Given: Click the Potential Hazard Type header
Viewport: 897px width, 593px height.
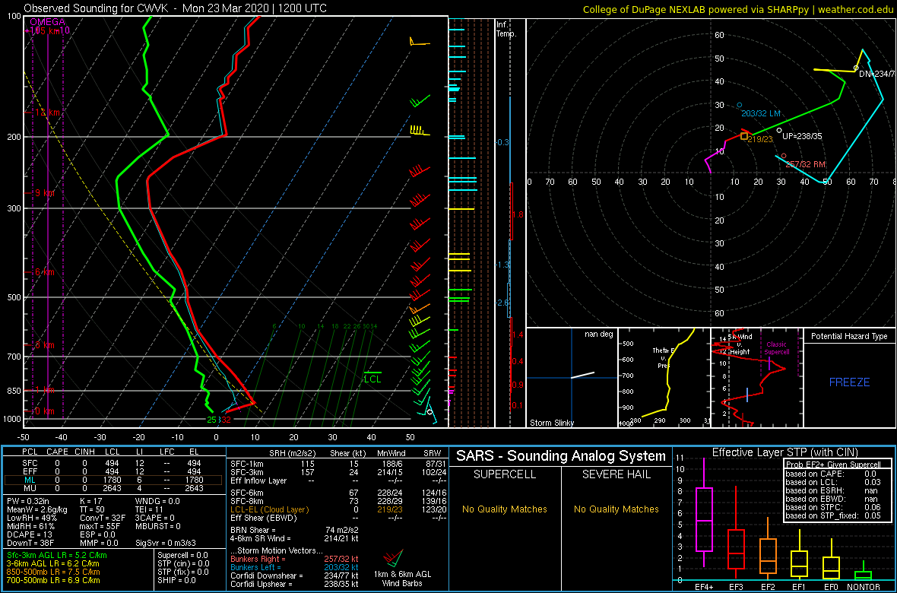Looking at the screenshot, I should pos(850,336).
